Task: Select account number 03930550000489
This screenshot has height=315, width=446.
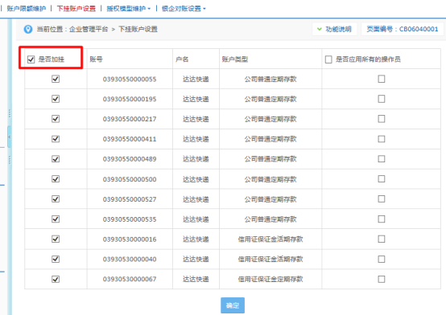Action: 130,159
